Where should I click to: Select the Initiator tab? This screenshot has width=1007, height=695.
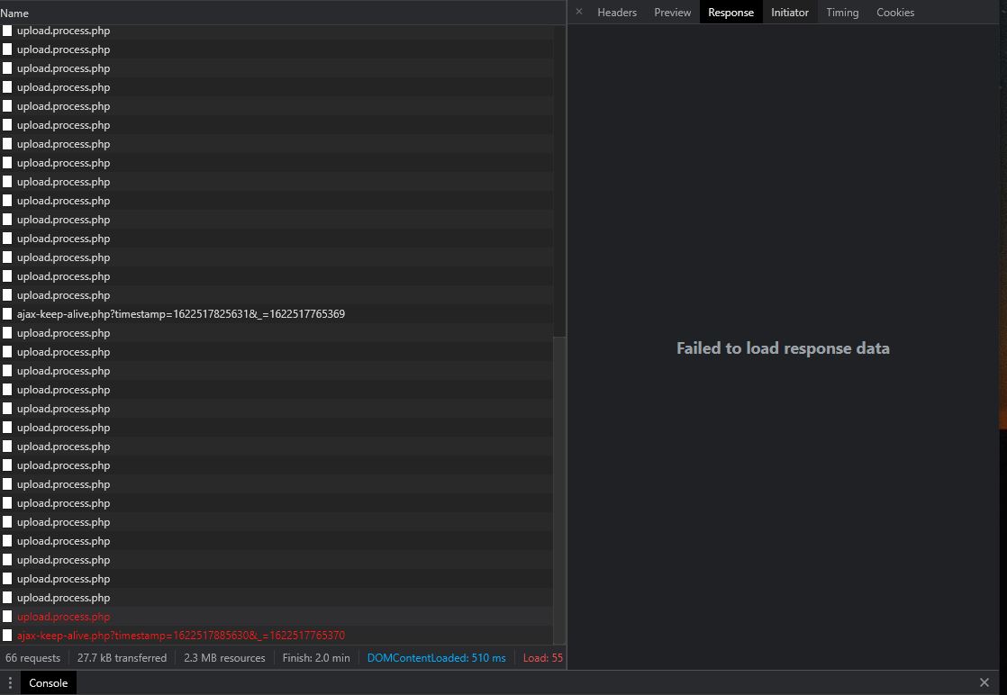790,12
